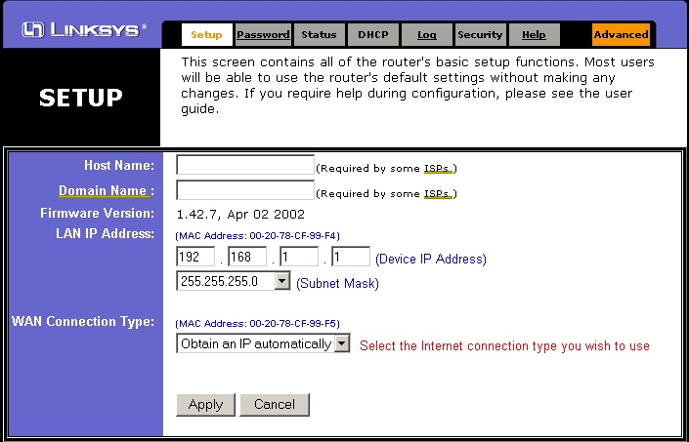Click first LAN IP octet field 192
Image resolution: width=689 pixels, height=442 pixels.
(x=195, y=257)
